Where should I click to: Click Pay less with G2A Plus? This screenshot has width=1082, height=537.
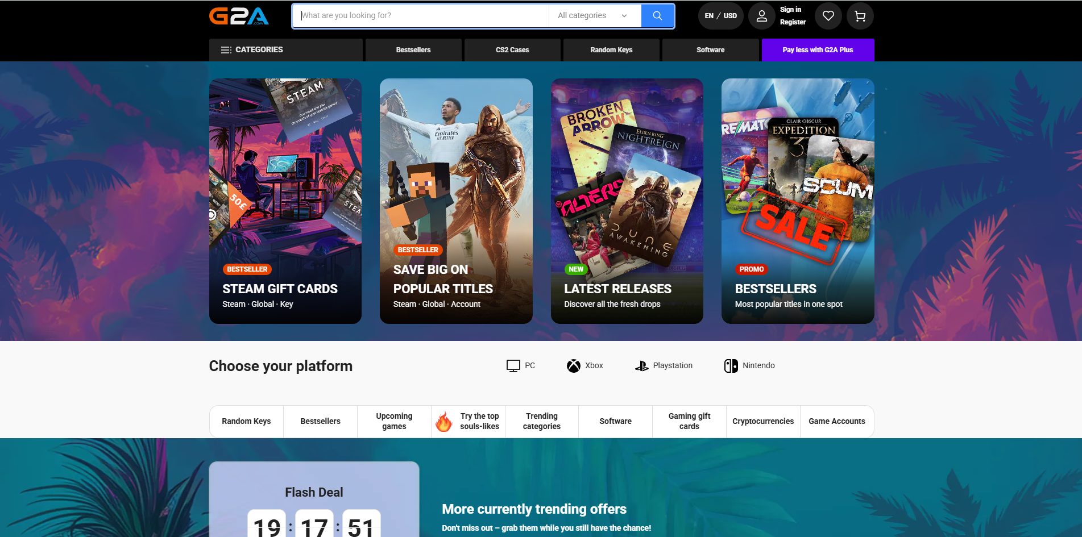[818, 49]
